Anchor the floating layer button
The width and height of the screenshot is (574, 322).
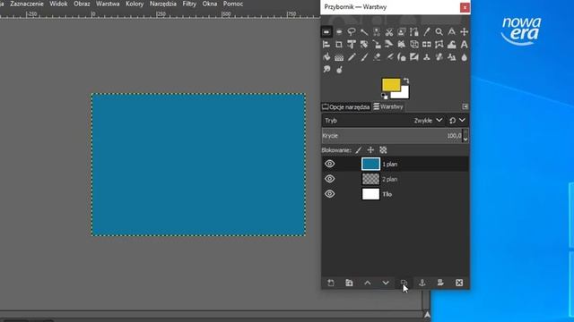[x=422, y=283]
